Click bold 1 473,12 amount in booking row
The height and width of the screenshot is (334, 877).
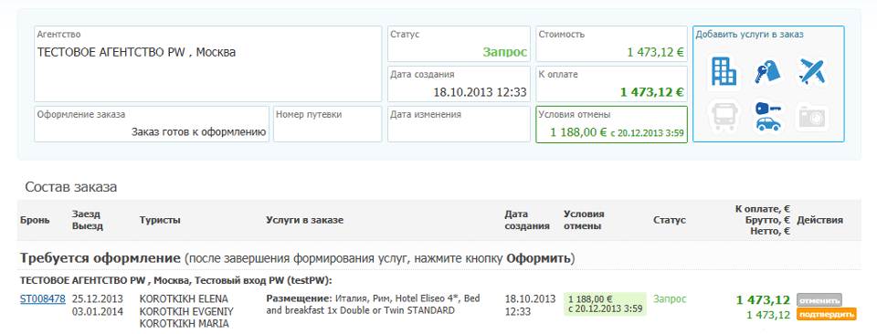coord(763,300)
